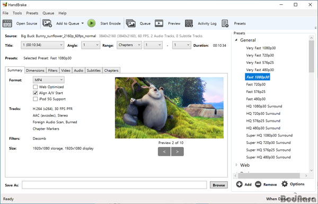
Task: Click the Open Source film icon
Action: coord(7,23)
